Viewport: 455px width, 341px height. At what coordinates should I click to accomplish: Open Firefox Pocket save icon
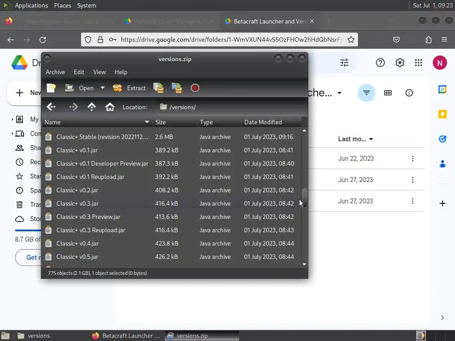[396, 40]
